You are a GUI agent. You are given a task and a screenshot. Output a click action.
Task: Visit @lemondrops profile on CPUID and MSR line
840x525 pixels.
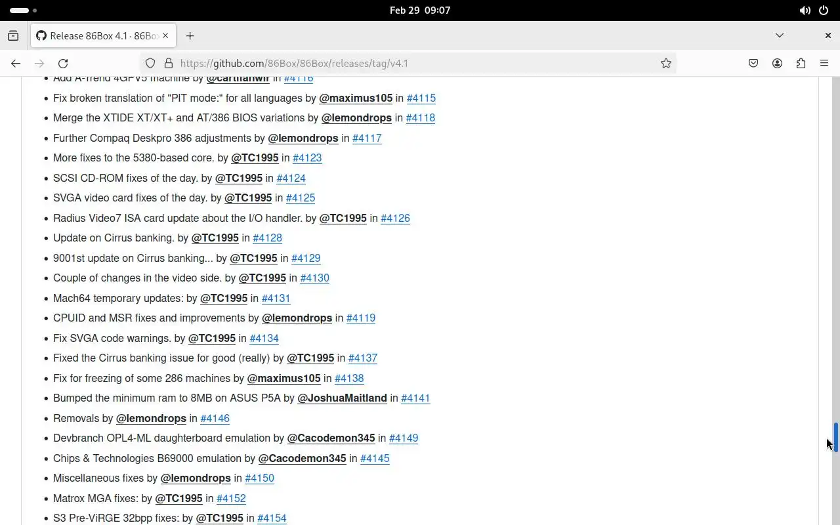[x=297, y=318]
